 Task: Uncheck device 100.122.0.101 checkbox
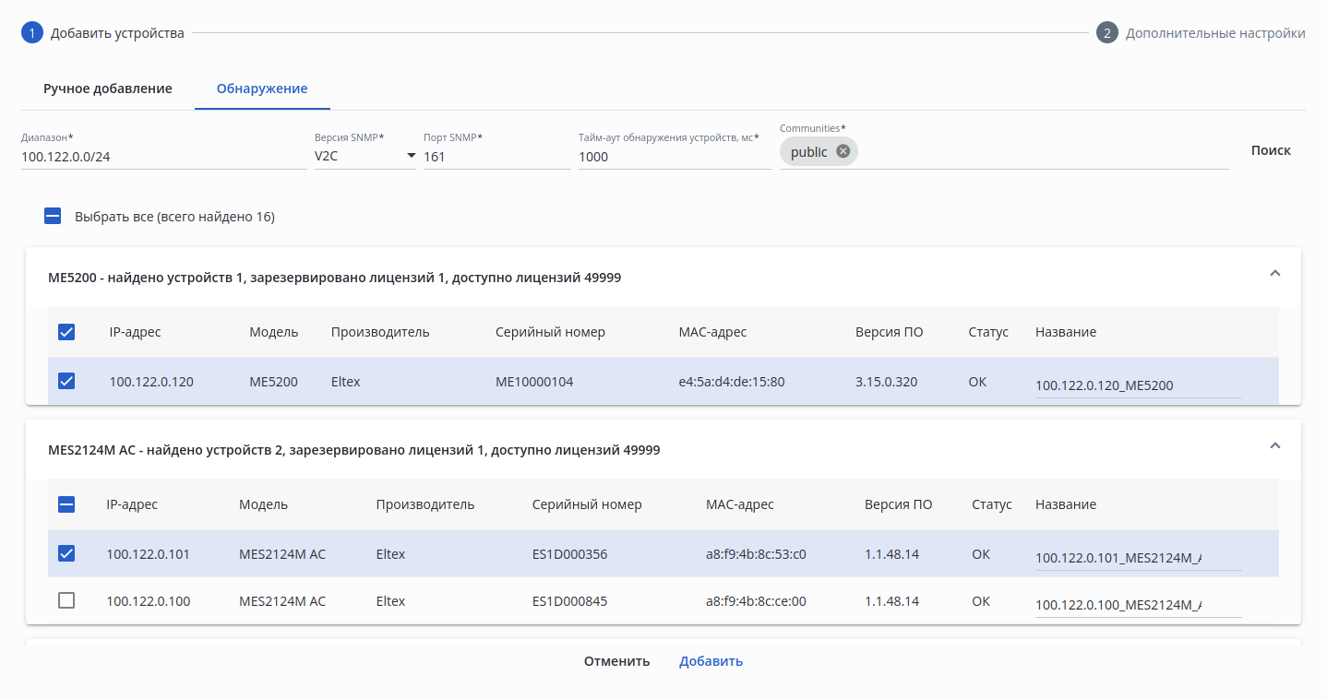coord(66,553)
